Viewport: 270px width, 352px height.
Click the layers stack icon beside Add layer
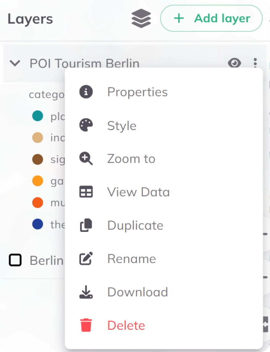click(141, 18)
